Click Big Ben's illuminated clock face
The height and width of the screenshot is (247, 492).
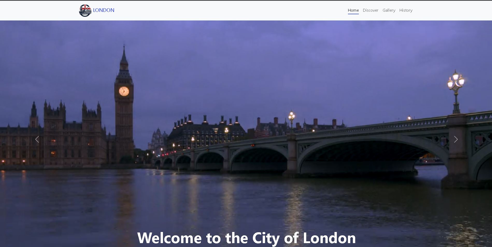[x=124, y=91]
